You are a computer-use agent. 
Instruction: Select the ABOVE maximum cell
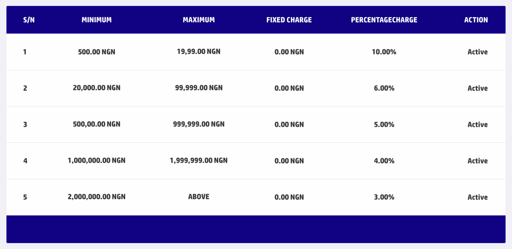[x=199, y=197]
